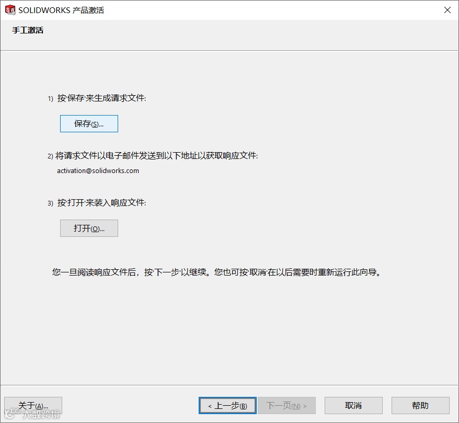This screenshot has height=423, width=459.
Task: Click the 保存(S)... button to generate request file
Action: (x=89, y=123)
